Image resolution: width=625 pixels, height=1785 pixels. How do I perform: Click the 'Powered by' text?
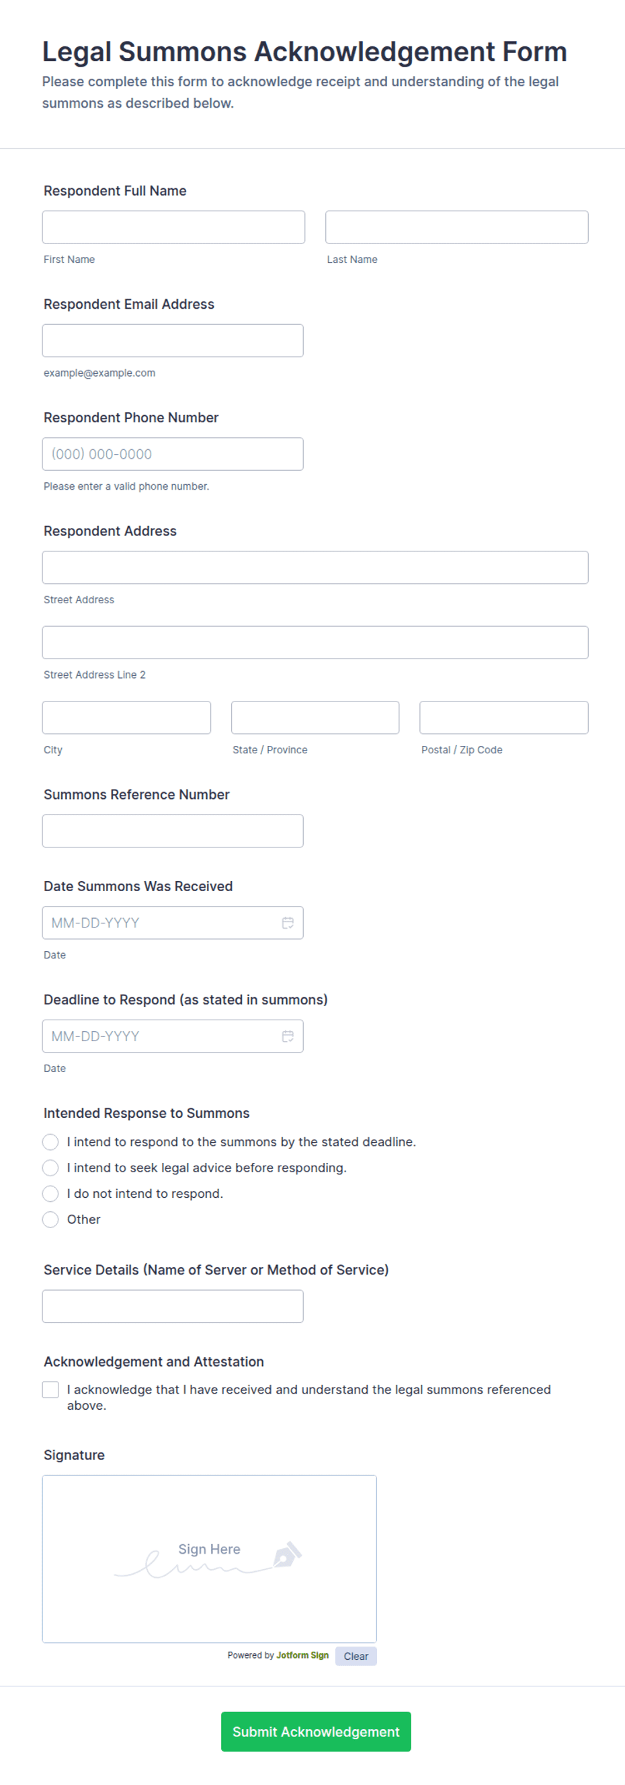[251, 1655]
